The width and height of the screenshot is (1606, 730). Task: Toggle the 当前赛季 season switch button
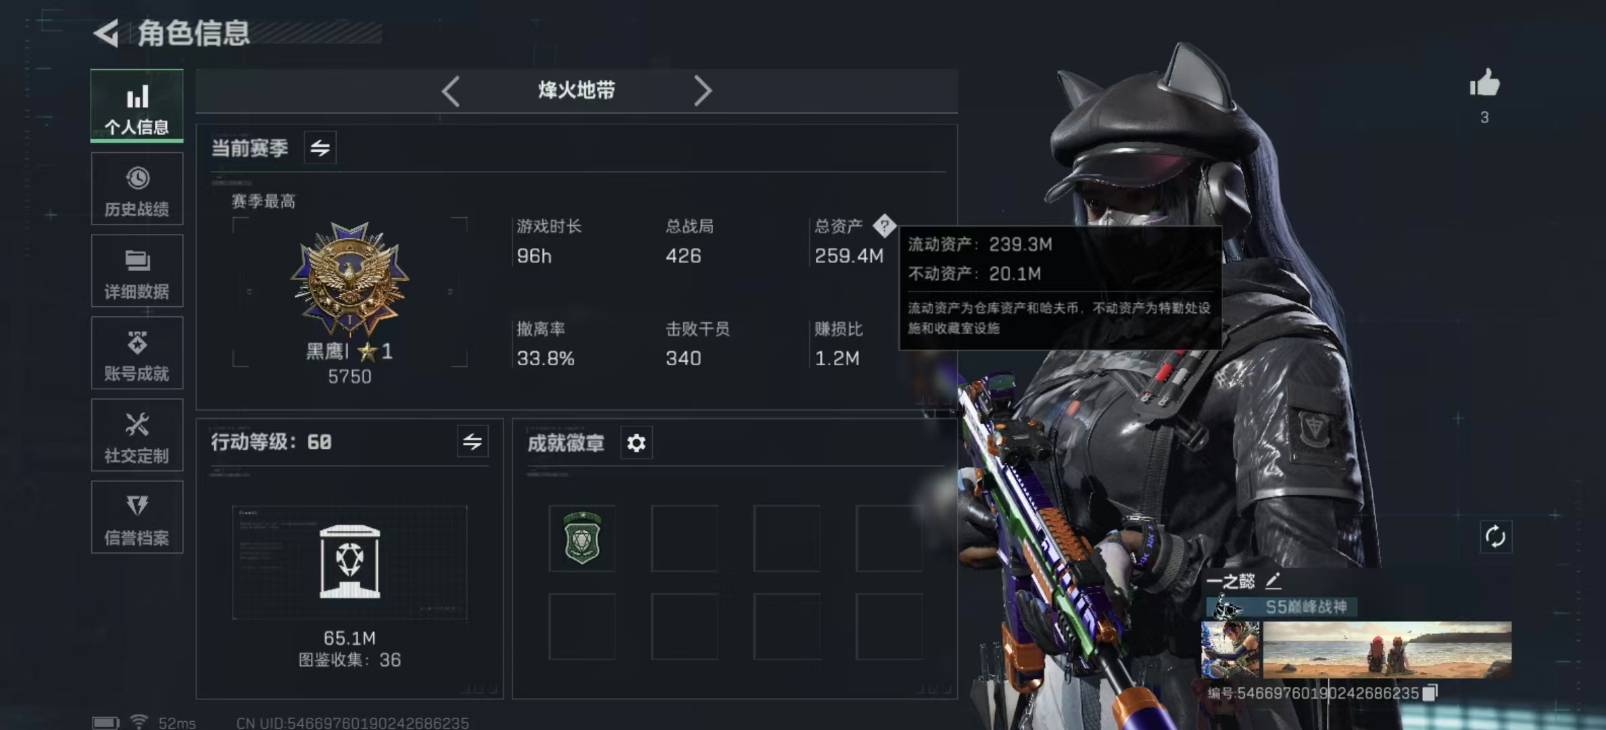click(320, 147)
